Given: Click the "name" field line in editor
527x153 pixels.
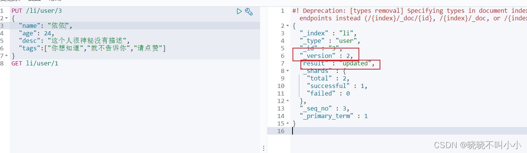Looking at the screenshot, I should coord(45,26).
